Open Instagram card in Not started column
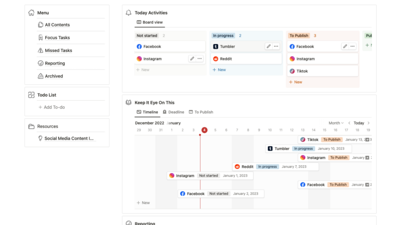Image resolution: width=400 pixels, height=225 pixels. (170, 59)
